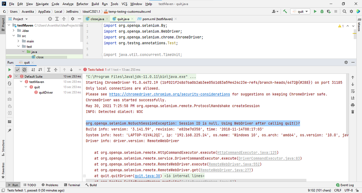Screen dimensions: 362x193
Task: Open the IDE Settings gear icon
Action: (x=351, y=11)
